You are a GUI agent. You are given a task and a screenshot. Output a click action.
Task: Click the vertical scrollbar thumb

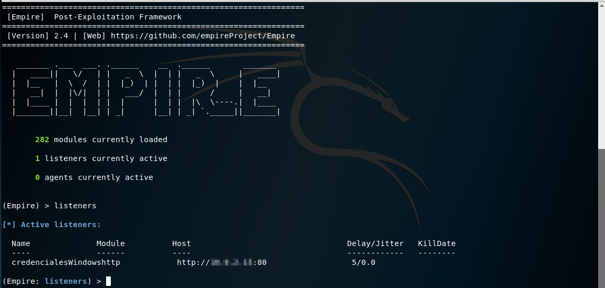601,218
